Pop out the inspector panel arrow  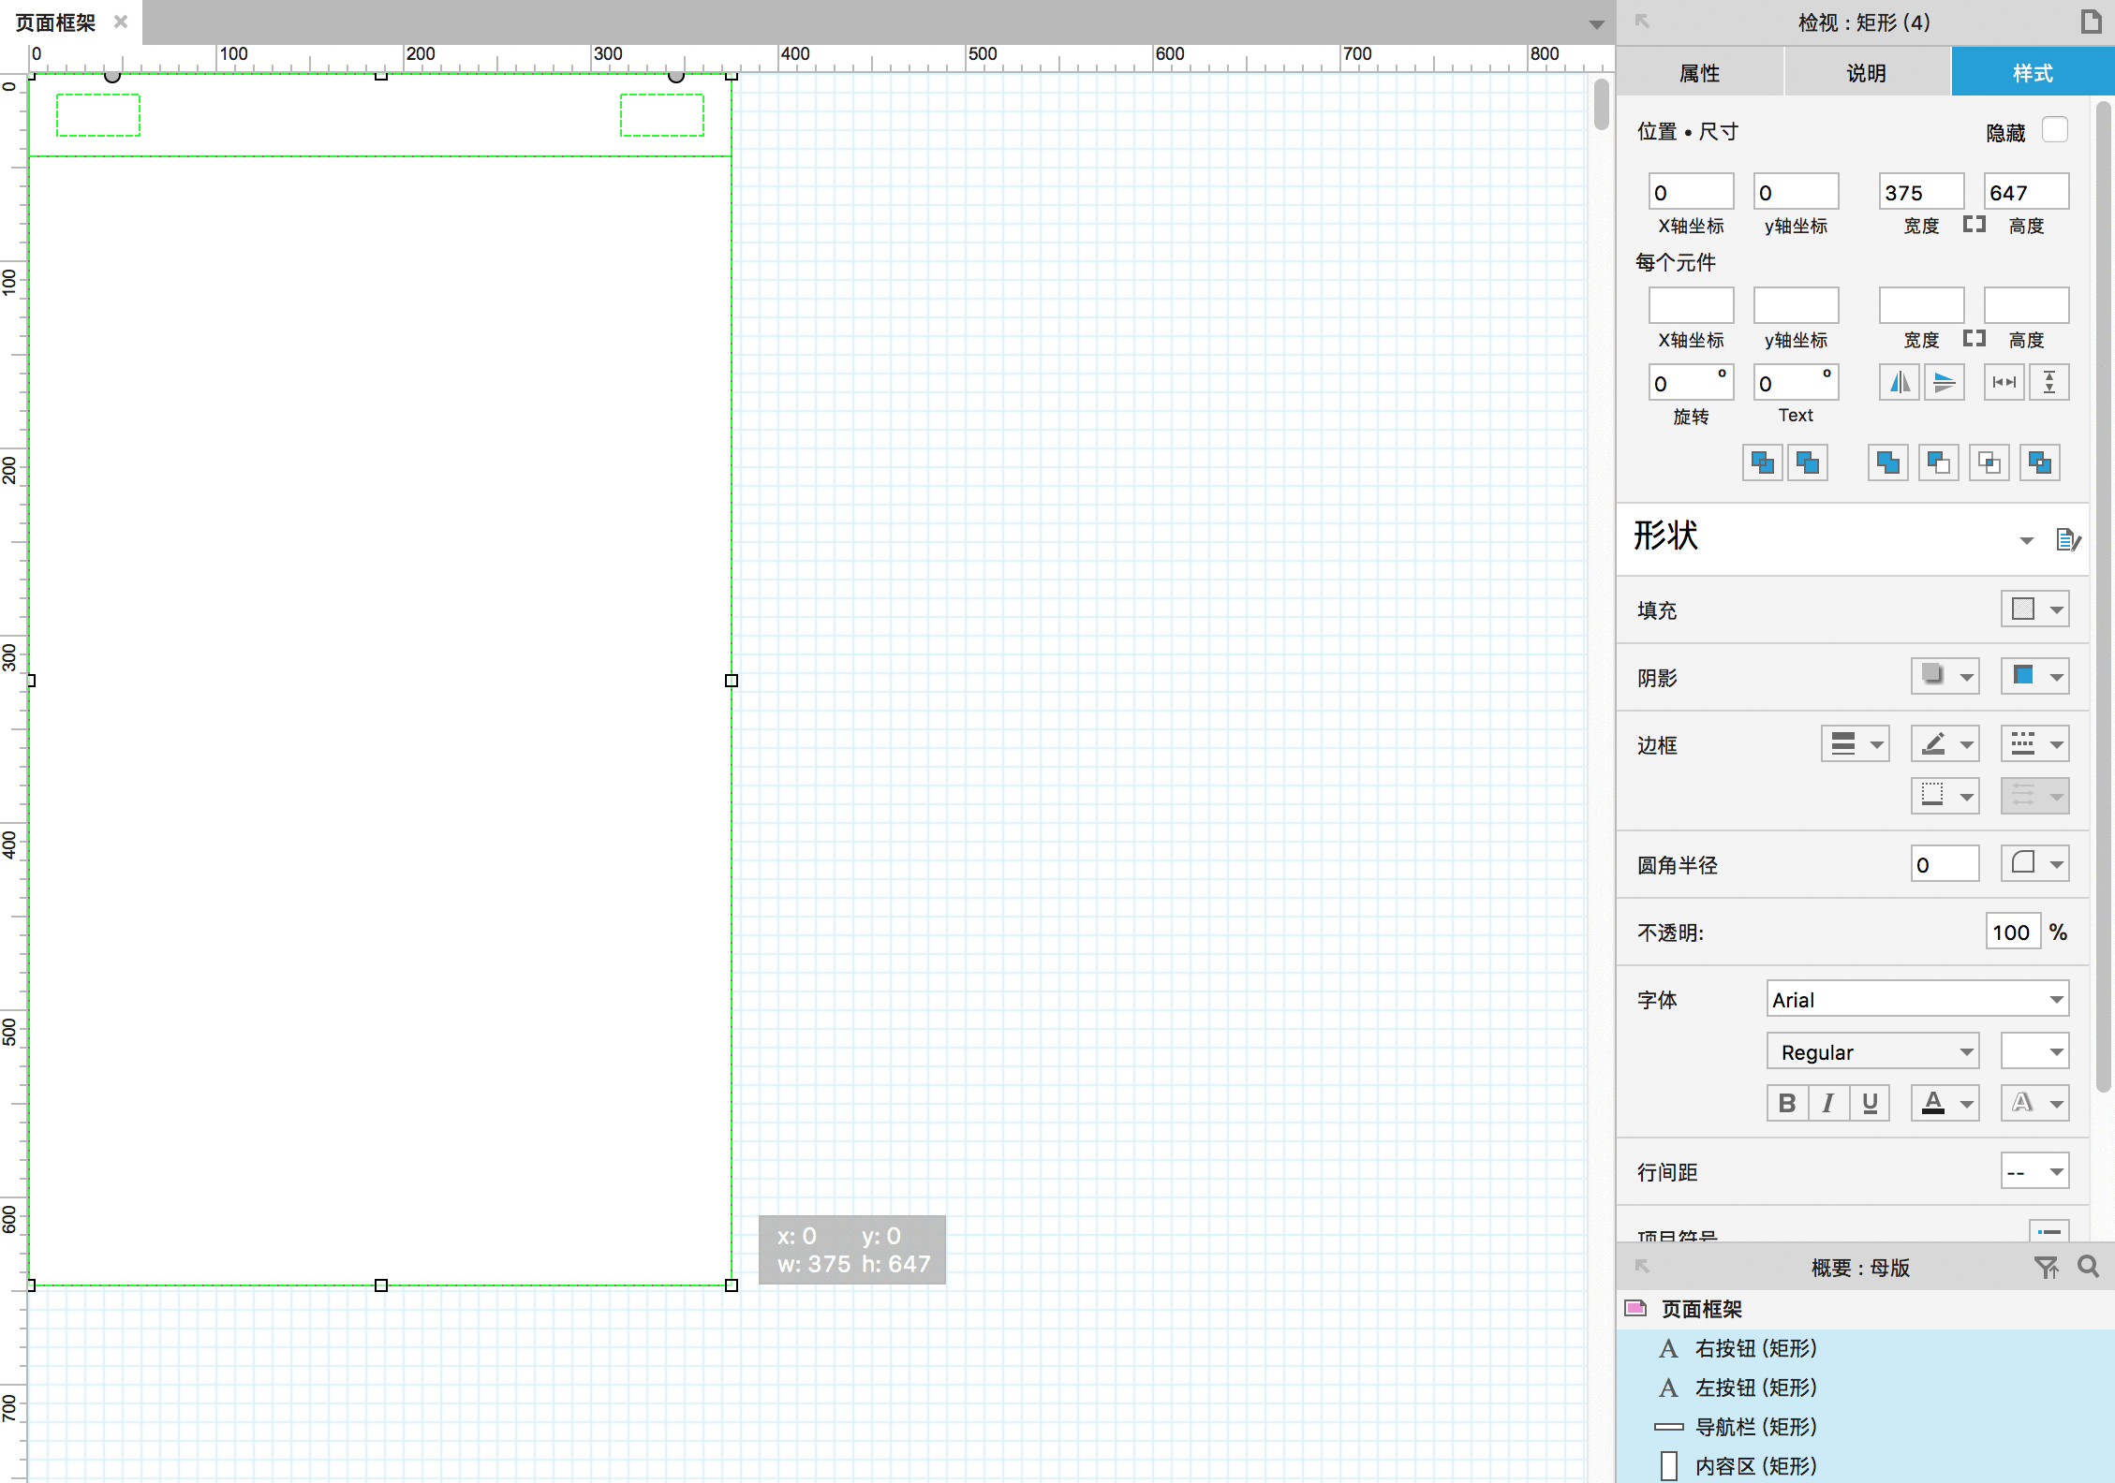1642,22
